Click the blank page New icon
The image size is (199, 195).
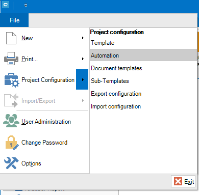pyautogui.click(x=11, y=38)
